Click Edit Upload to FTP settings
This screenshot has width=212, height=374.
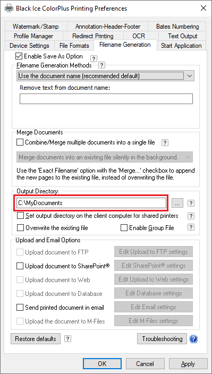(154, 252)
